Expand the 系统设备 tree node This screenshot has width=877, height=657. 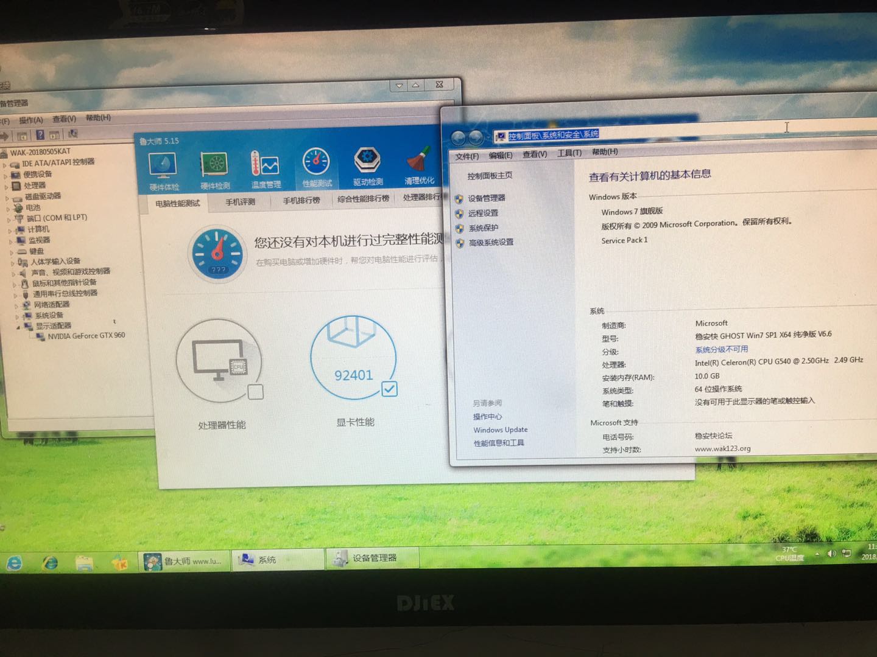click(16, 317)
